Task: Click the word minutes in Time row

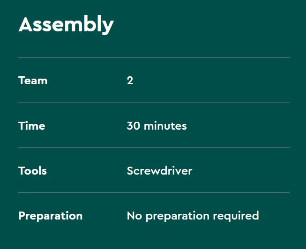Action: tap(165, 126)
